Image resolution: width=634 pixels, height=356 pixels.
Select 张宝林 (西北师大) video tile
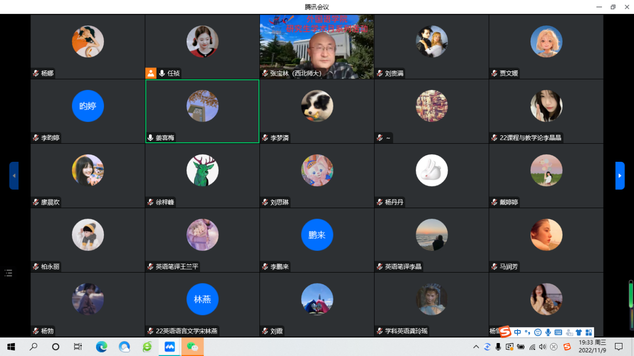coord(316,46)
